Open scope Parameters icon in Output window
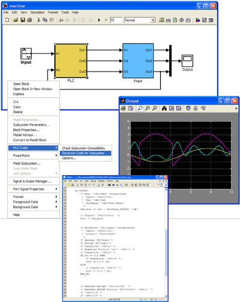Screen dimensions: 240x302 pos(130,108)
